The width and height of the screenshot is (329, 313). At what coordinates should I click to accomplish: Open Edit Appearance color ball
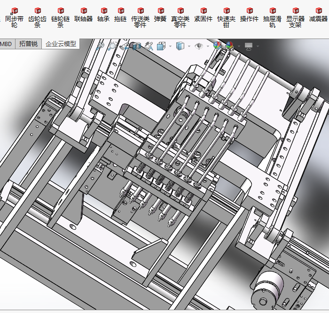coord(217,46)
